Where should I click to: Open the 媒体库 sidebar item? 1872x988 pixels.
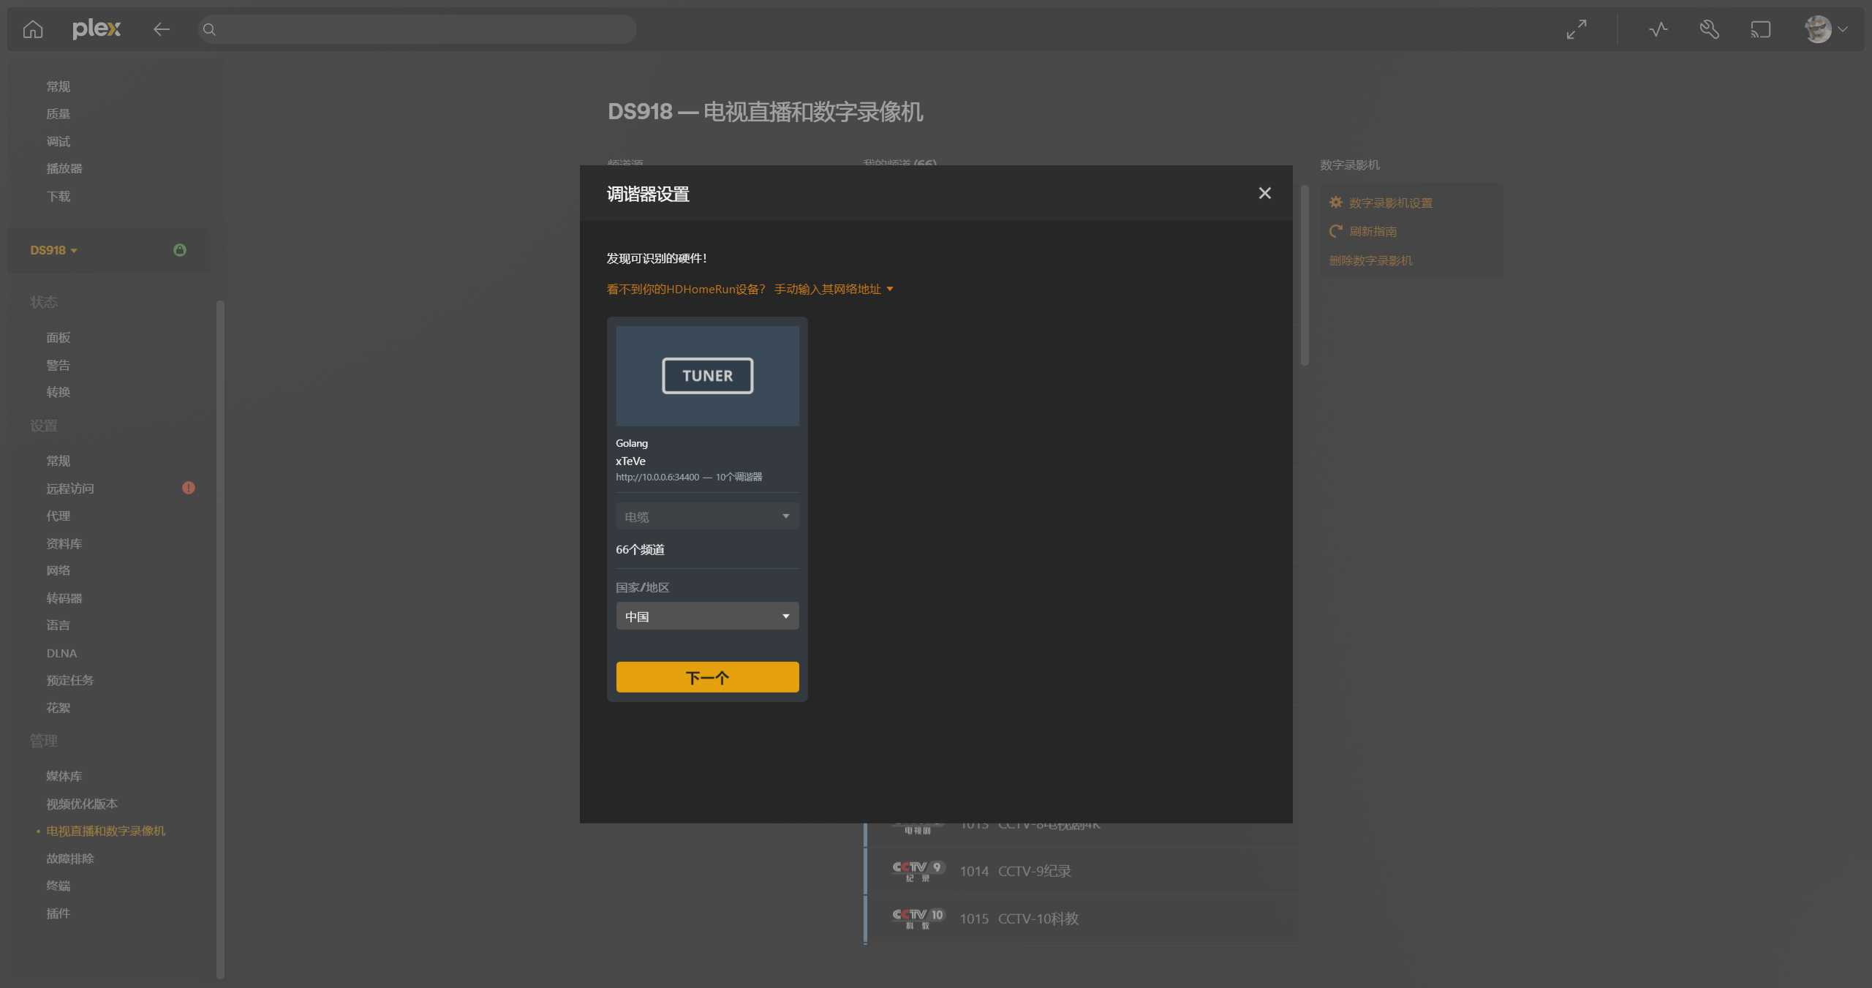[64, 776]
